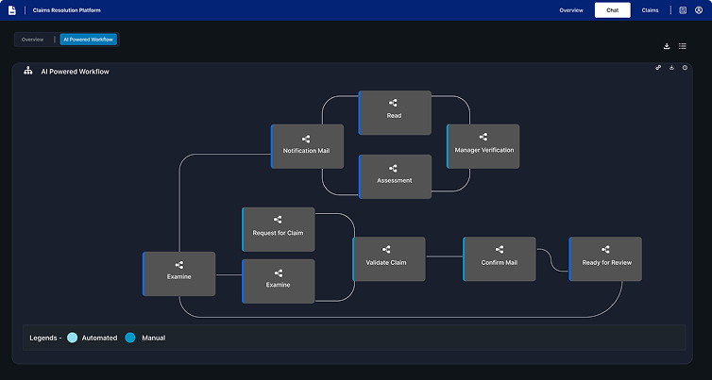Open the list view icon
The image size is (712, 380).
(x=683, y=45)
